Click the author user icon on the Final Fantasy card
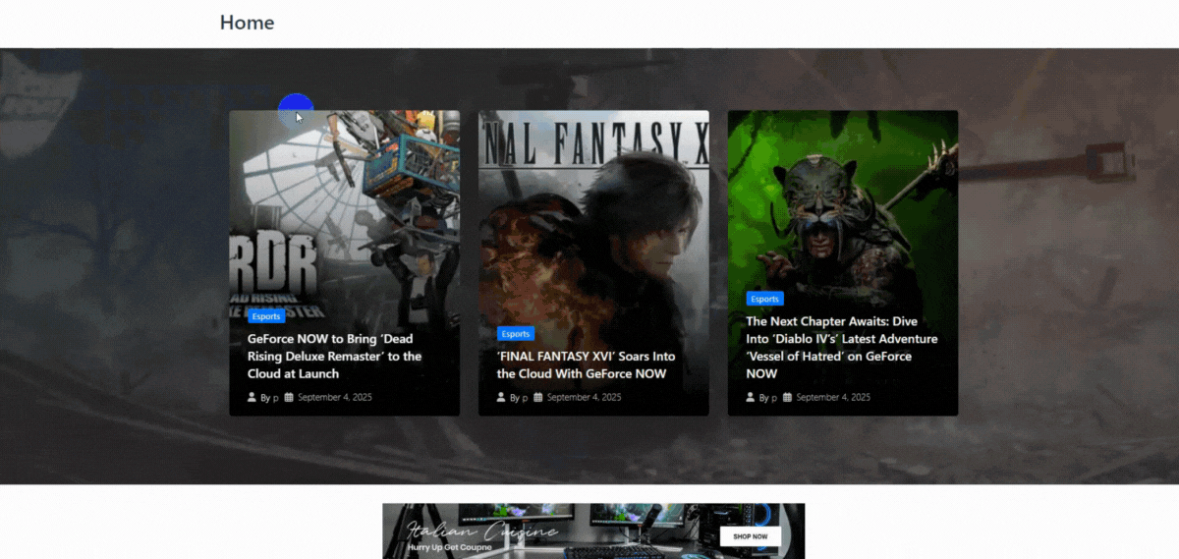Image resolution: width=1179 pixels, height=559 pixels. 502,398
